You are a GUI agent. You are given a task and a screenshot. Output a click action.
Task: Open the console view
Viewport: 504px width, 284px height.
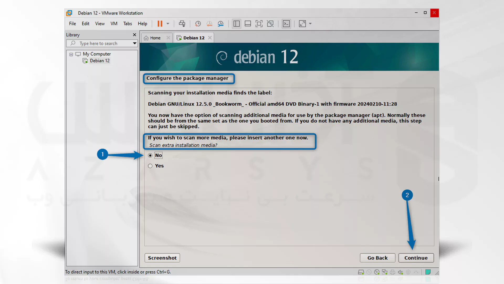click(286, 24)
